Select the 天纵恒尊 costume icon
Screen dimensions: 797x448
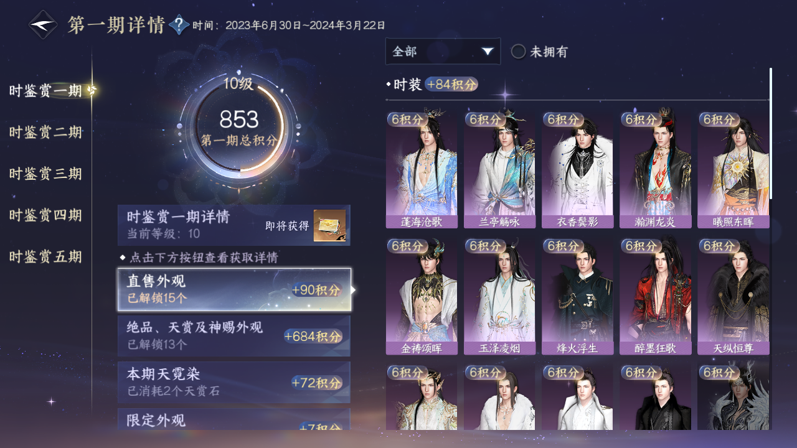click(733, 296)
